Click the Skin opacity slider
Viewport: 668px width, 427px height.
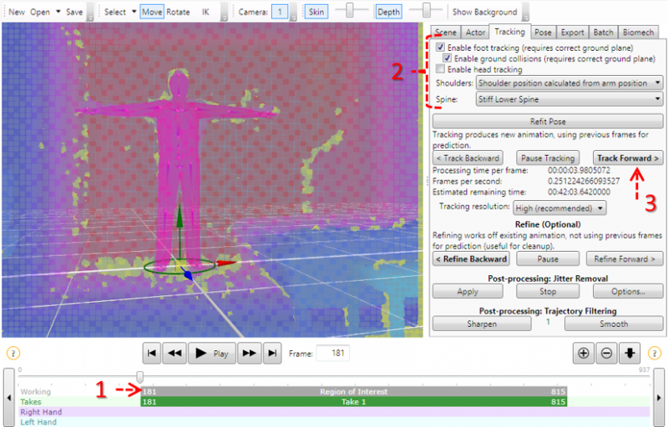(x=350, y=10)
